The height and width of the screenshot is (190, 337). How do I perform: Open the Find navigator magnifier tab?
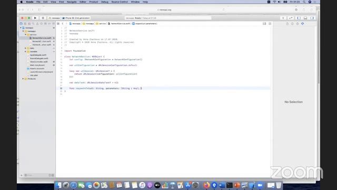pos(33,23)
